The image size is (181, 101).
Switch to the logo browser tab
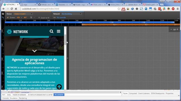pos(28,4)
